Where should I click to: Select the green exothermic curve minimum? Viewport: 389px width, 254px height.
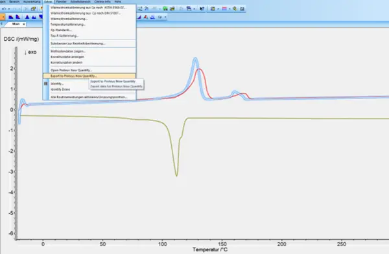(x=176, y=175)
